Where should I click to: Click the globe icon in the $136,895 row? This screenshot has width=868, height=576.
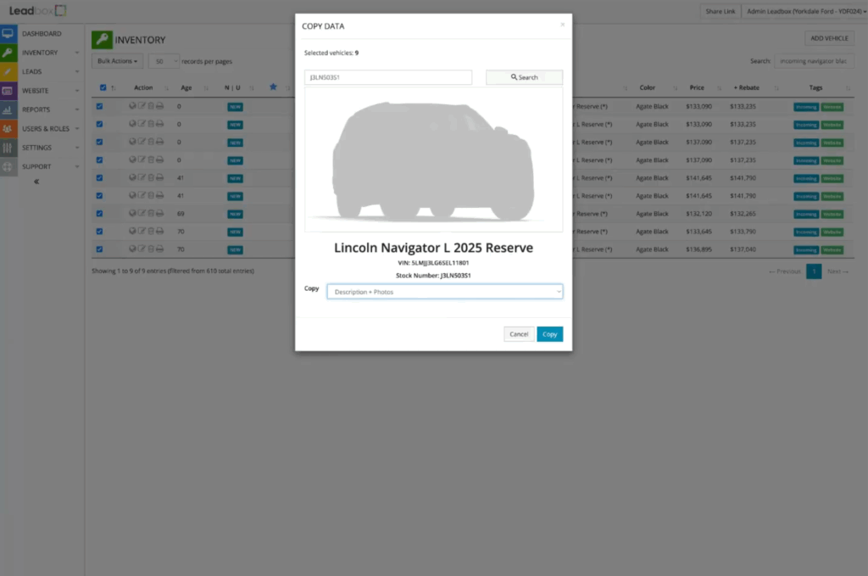[132, 249]
